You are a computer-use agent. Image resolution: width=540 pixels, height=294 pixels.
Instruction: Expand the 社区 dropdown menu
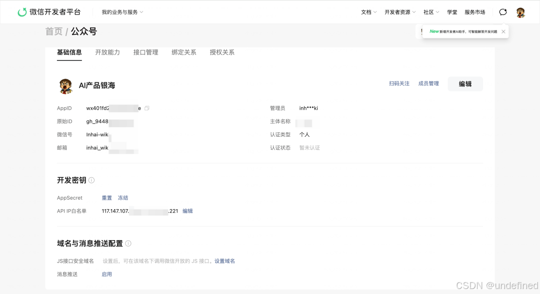(431, 12)
